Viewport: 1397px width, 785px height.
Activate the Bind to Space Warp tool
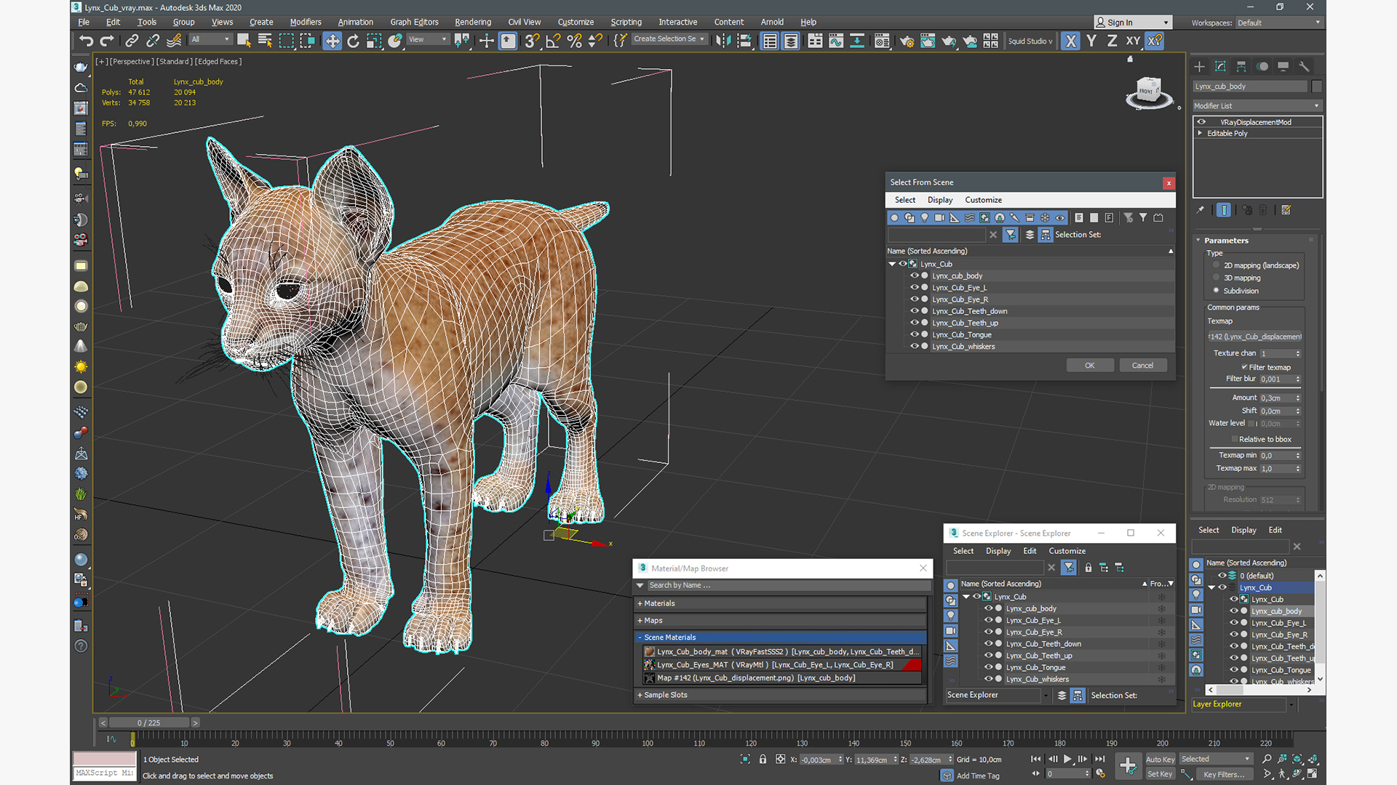click(174, 41)
